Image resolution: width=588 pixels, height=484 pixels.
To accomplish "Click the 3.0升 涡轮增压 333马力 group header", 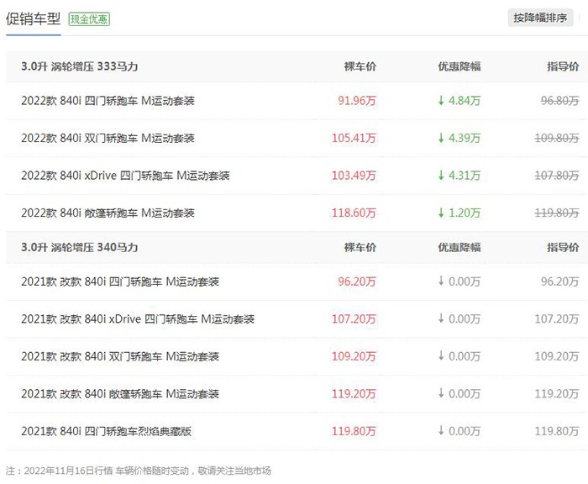I will pyautogui.click(x=80, y=66).
